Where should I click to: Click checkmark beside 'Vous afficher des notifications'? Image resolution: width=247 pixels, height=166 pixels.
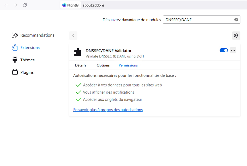pos(78,92)
